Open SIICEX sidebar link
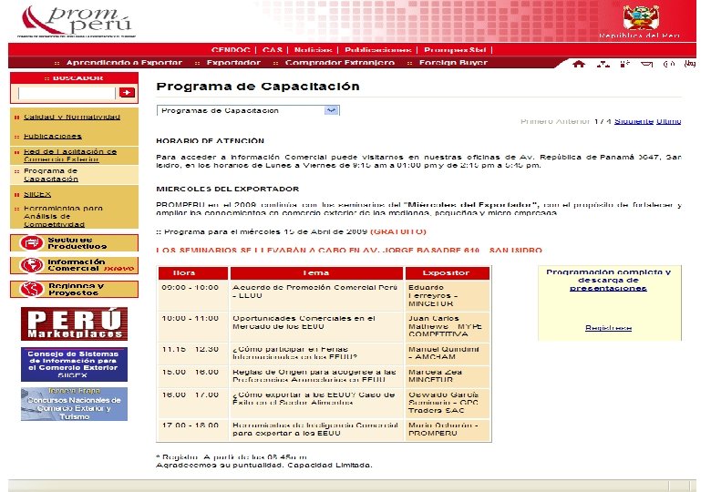 [37, 194]
